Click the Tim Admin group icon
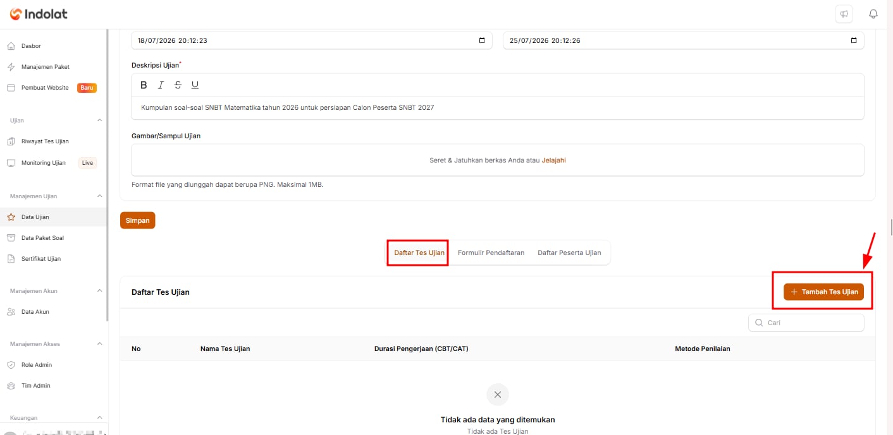Screen dimensions: 893x435 (x=11, y=386)
